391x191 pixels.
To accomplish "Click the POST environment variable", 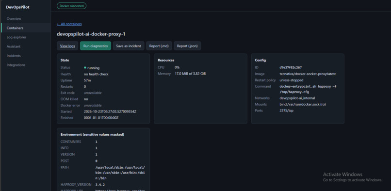I will point(65,161).
